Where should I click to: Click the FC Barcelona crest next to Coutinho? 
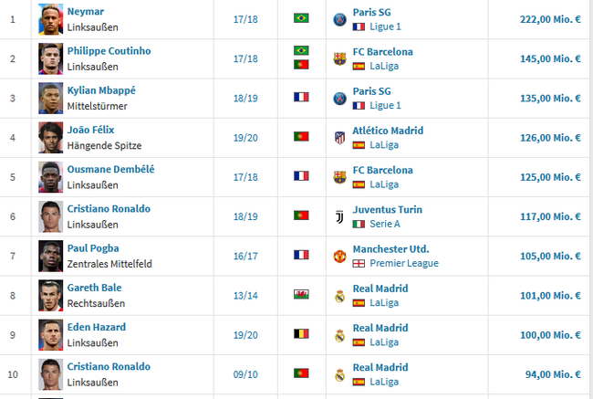click(x=339, y=58)
